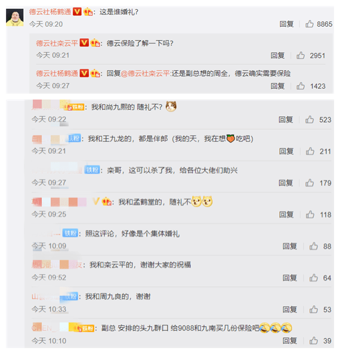The height and width of the screenshot is (354, 340).
Task: Like the reply with 1423 likes
Action: 301,86
